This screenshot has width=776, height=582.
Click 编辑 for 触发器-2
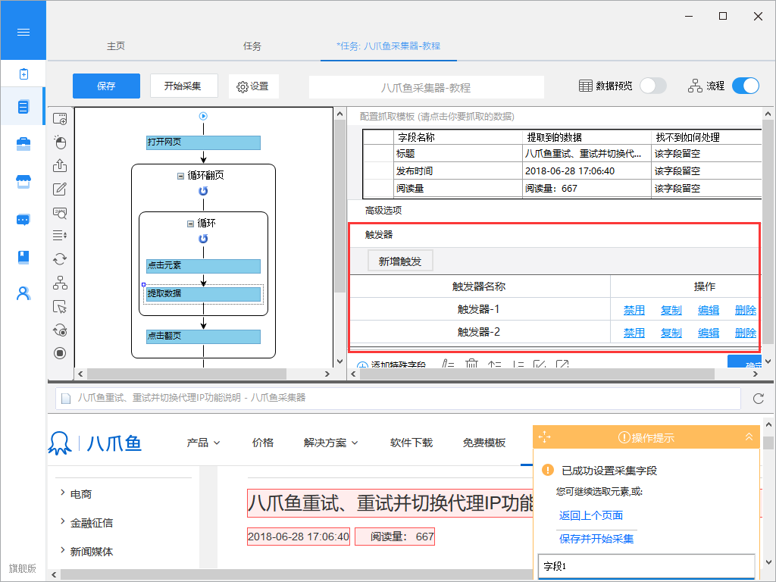(x=709, y=333)
